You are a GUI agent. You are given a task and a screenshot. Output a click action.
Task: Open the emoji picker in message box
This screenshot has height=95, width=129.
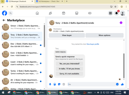click(117, 84)
